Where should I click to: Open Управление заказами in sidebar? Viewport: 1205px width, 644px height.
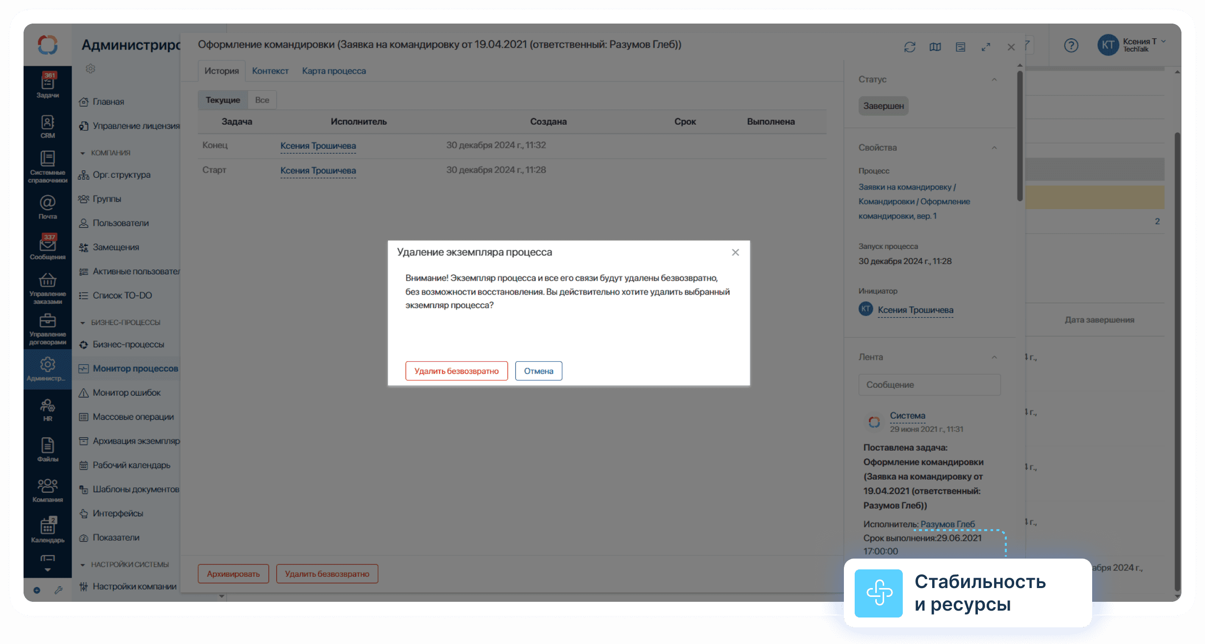click(48, 288)
